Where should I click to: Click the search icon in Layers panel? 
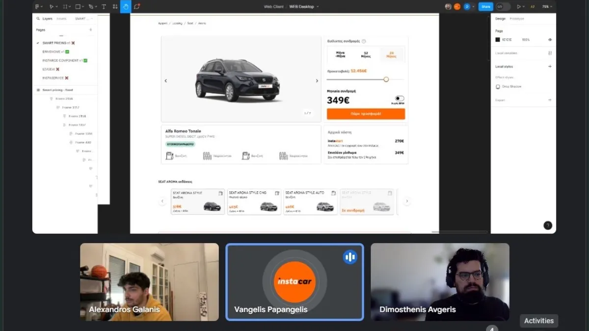[x=38, y=19]
